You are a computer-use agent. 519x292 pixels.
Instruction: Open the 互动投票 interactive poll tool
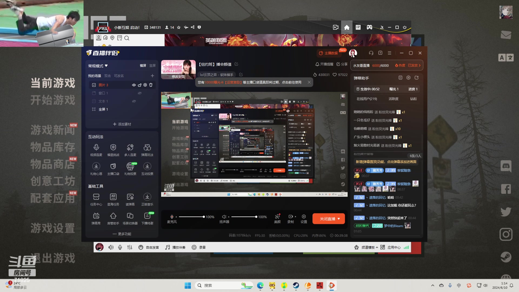(x=147, y=169)
